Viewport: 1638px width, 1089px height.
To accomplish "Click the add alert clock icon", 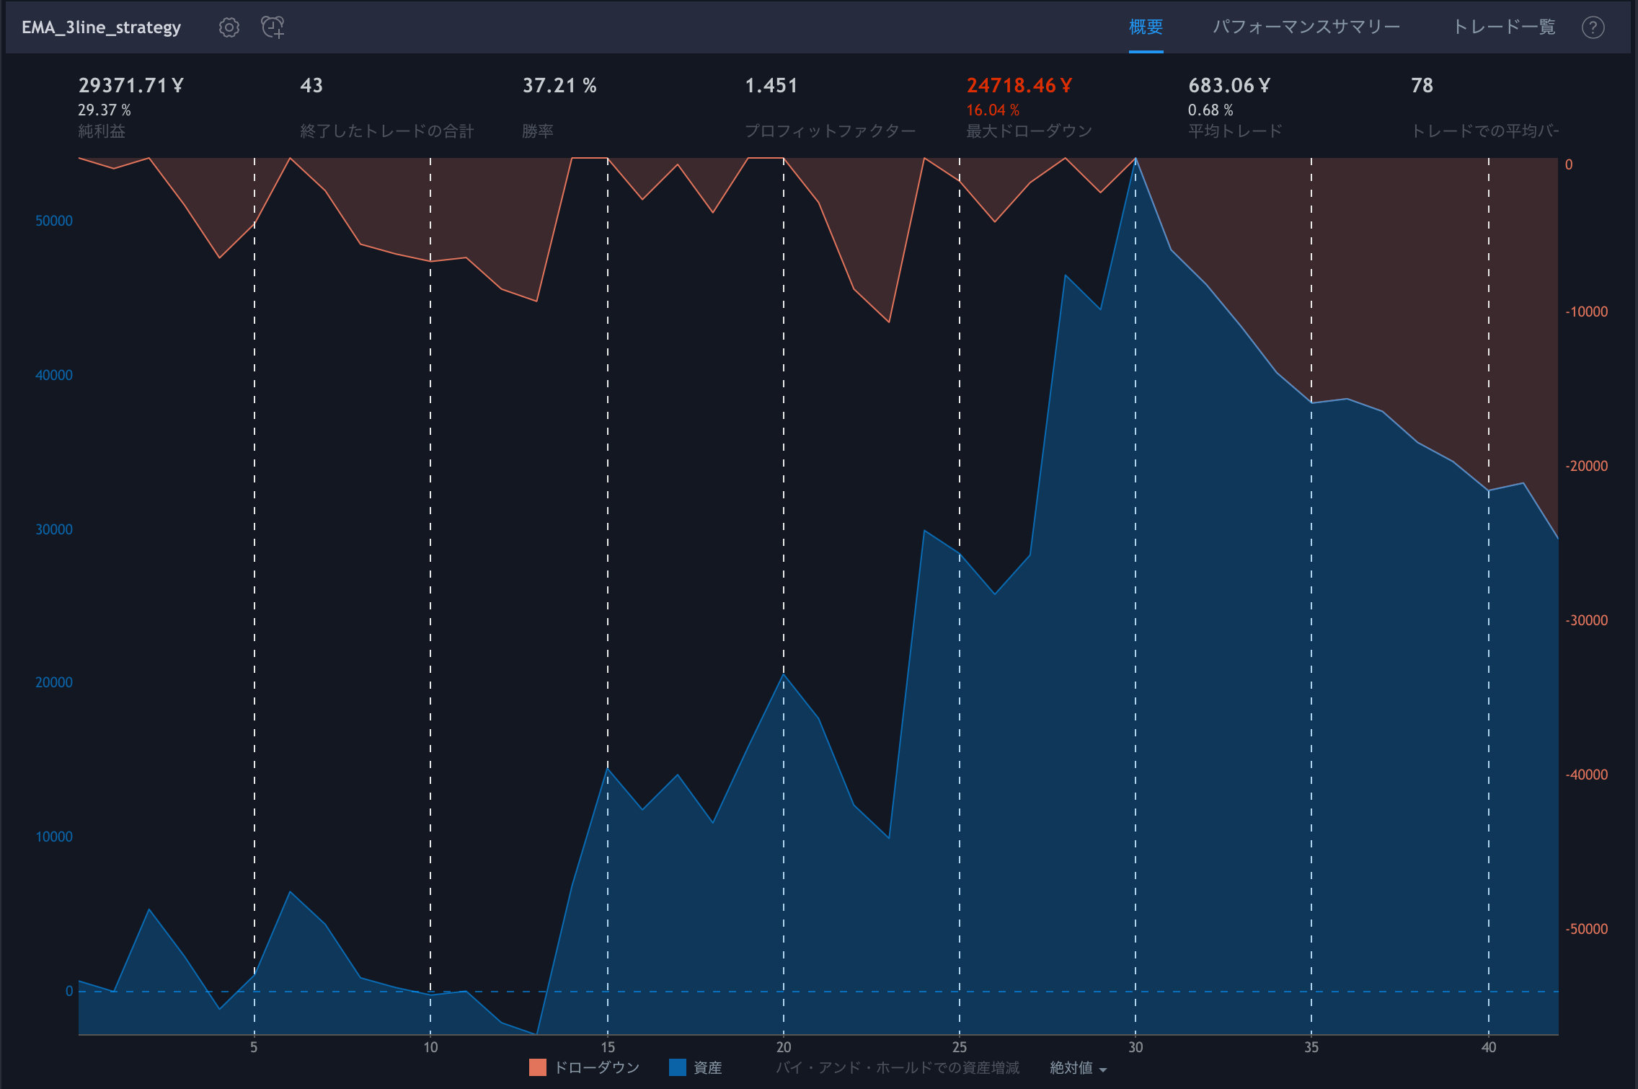I will click(273, 27).
